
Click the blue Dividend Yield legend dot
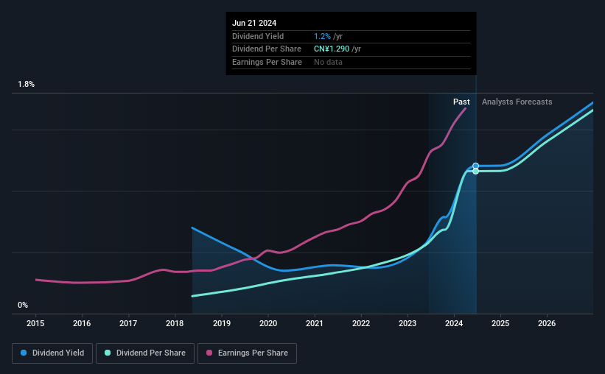point(24,353)
